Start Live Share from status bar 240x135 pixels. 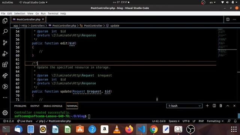[x=25, y=121]
